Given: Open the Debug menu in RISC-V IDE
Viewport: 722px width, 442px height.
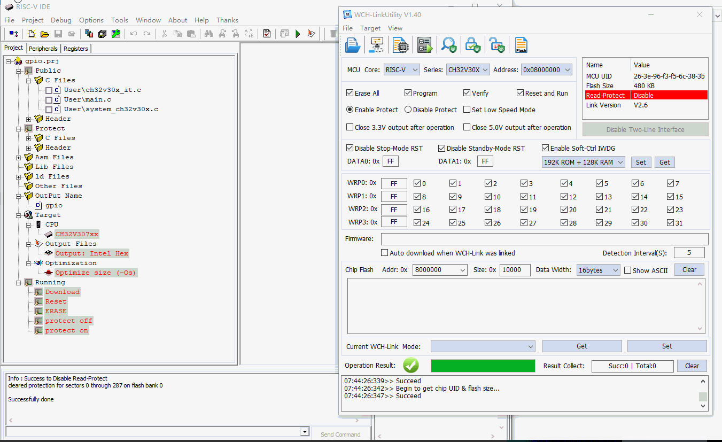Looking at the screenshot, I should pyautogui.click(x=61, y=20).
